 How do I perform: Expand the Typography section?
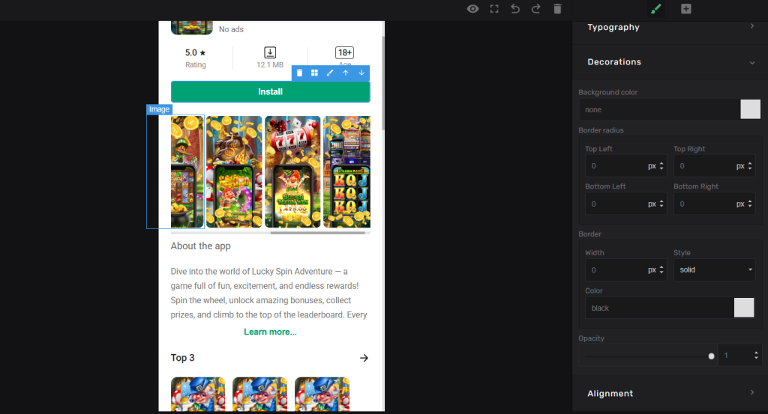coord(670,27)
